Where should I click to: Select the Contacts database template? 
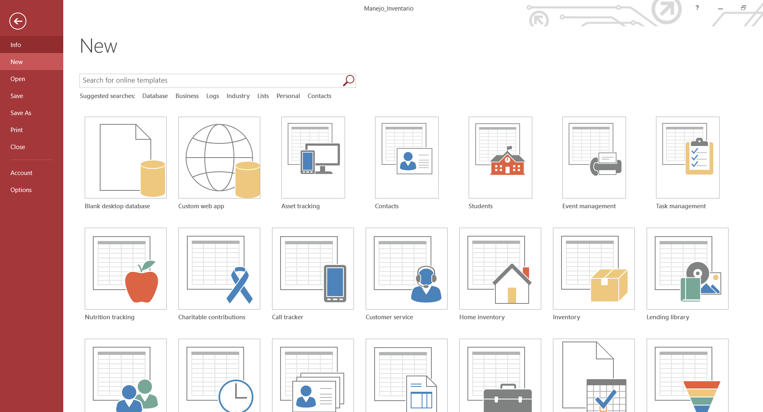tap(406, 158)
